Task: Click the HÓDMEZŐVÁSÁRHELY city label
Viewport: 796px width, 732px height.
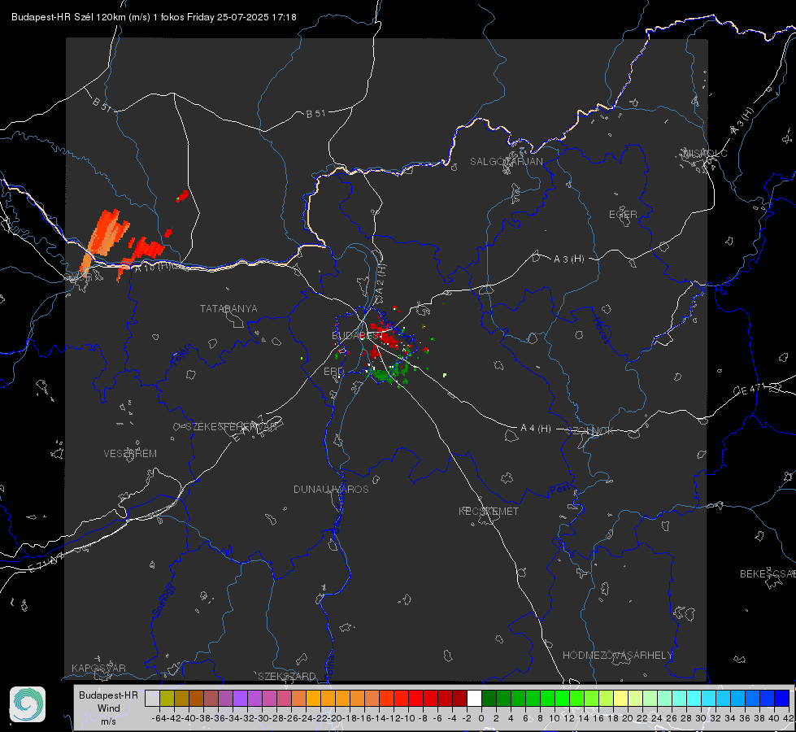Action: point(617,656)
